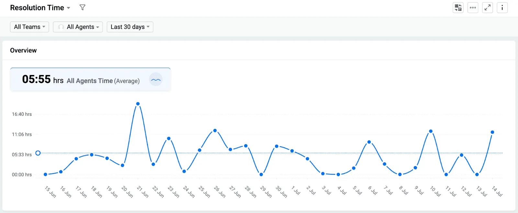Click the filter funnel icon
Viewport: 518px width, 213px height.
coord(83,7)
